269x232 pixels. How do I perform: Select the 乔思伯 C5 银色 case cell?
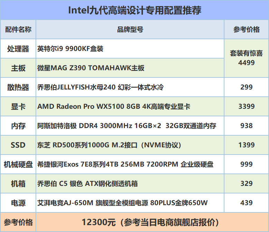(130, 183)
